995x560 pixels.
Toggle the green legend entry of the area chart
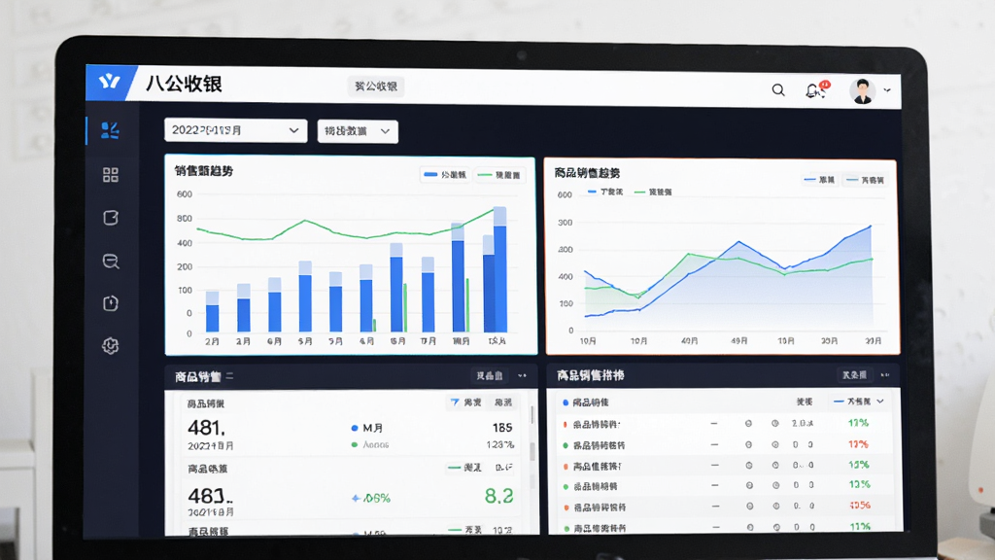click(x=653, y=192)
